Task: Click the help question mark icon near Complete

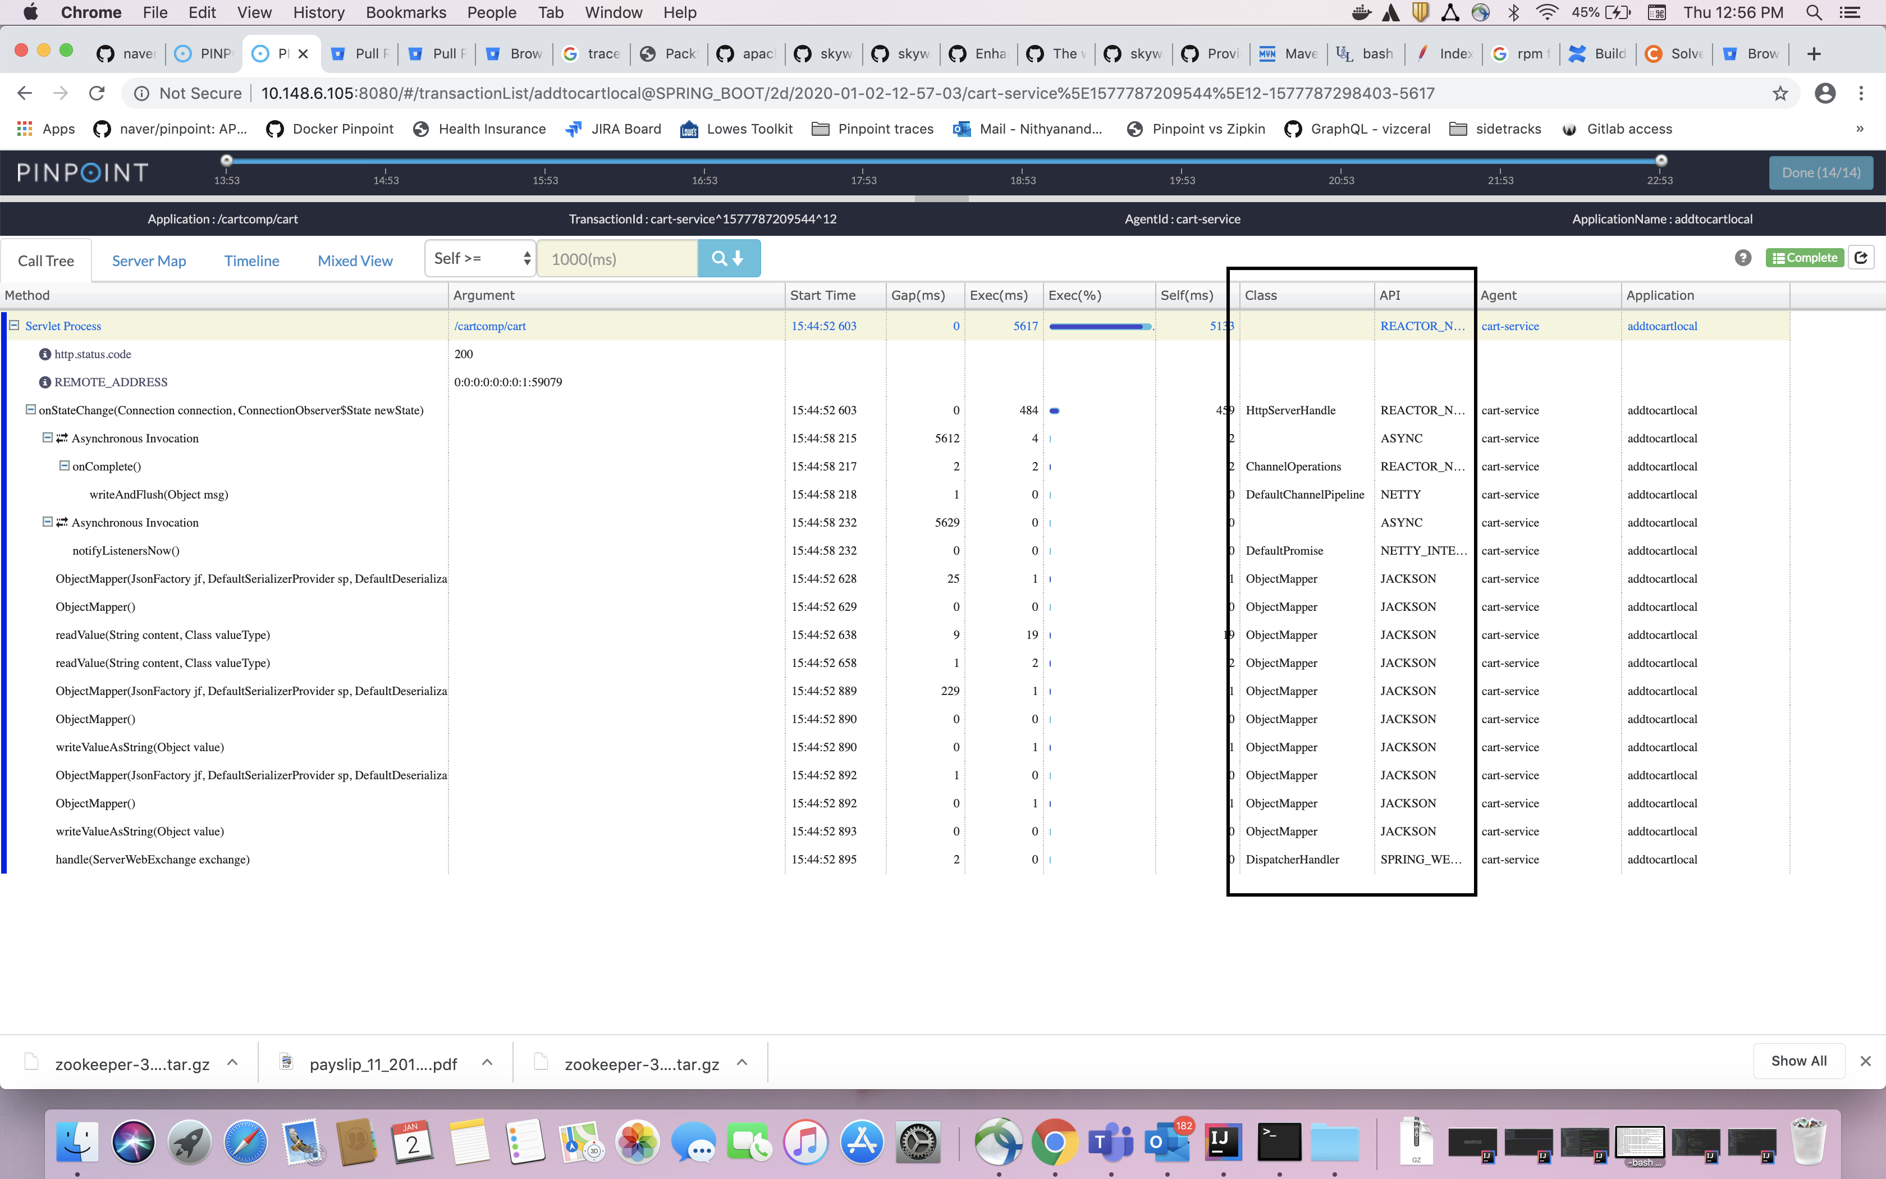Action: coord(1743,257)
